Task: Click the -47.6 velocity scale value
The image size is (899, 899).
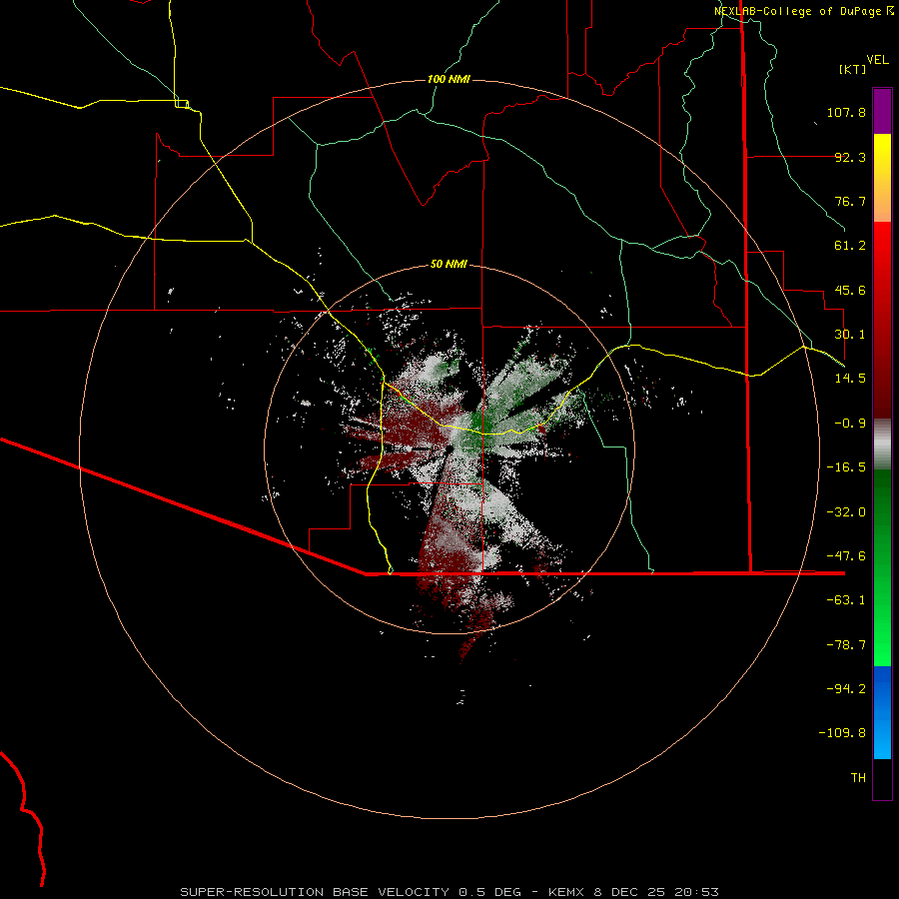Action: point(846,556)
